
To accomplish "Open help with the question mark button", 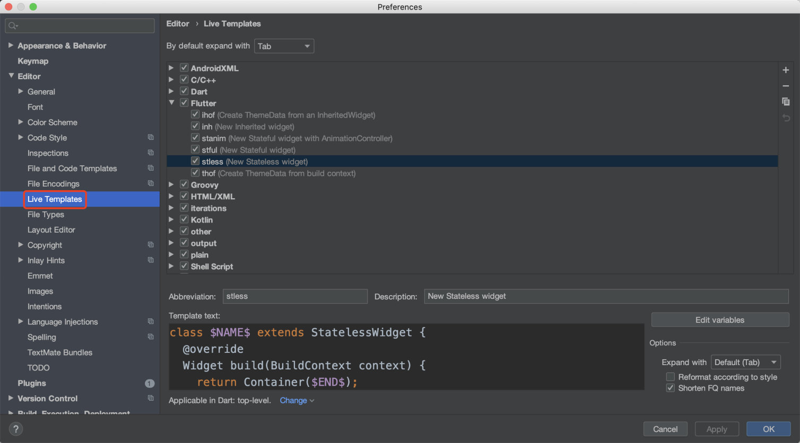I will (x=16, y=429).
